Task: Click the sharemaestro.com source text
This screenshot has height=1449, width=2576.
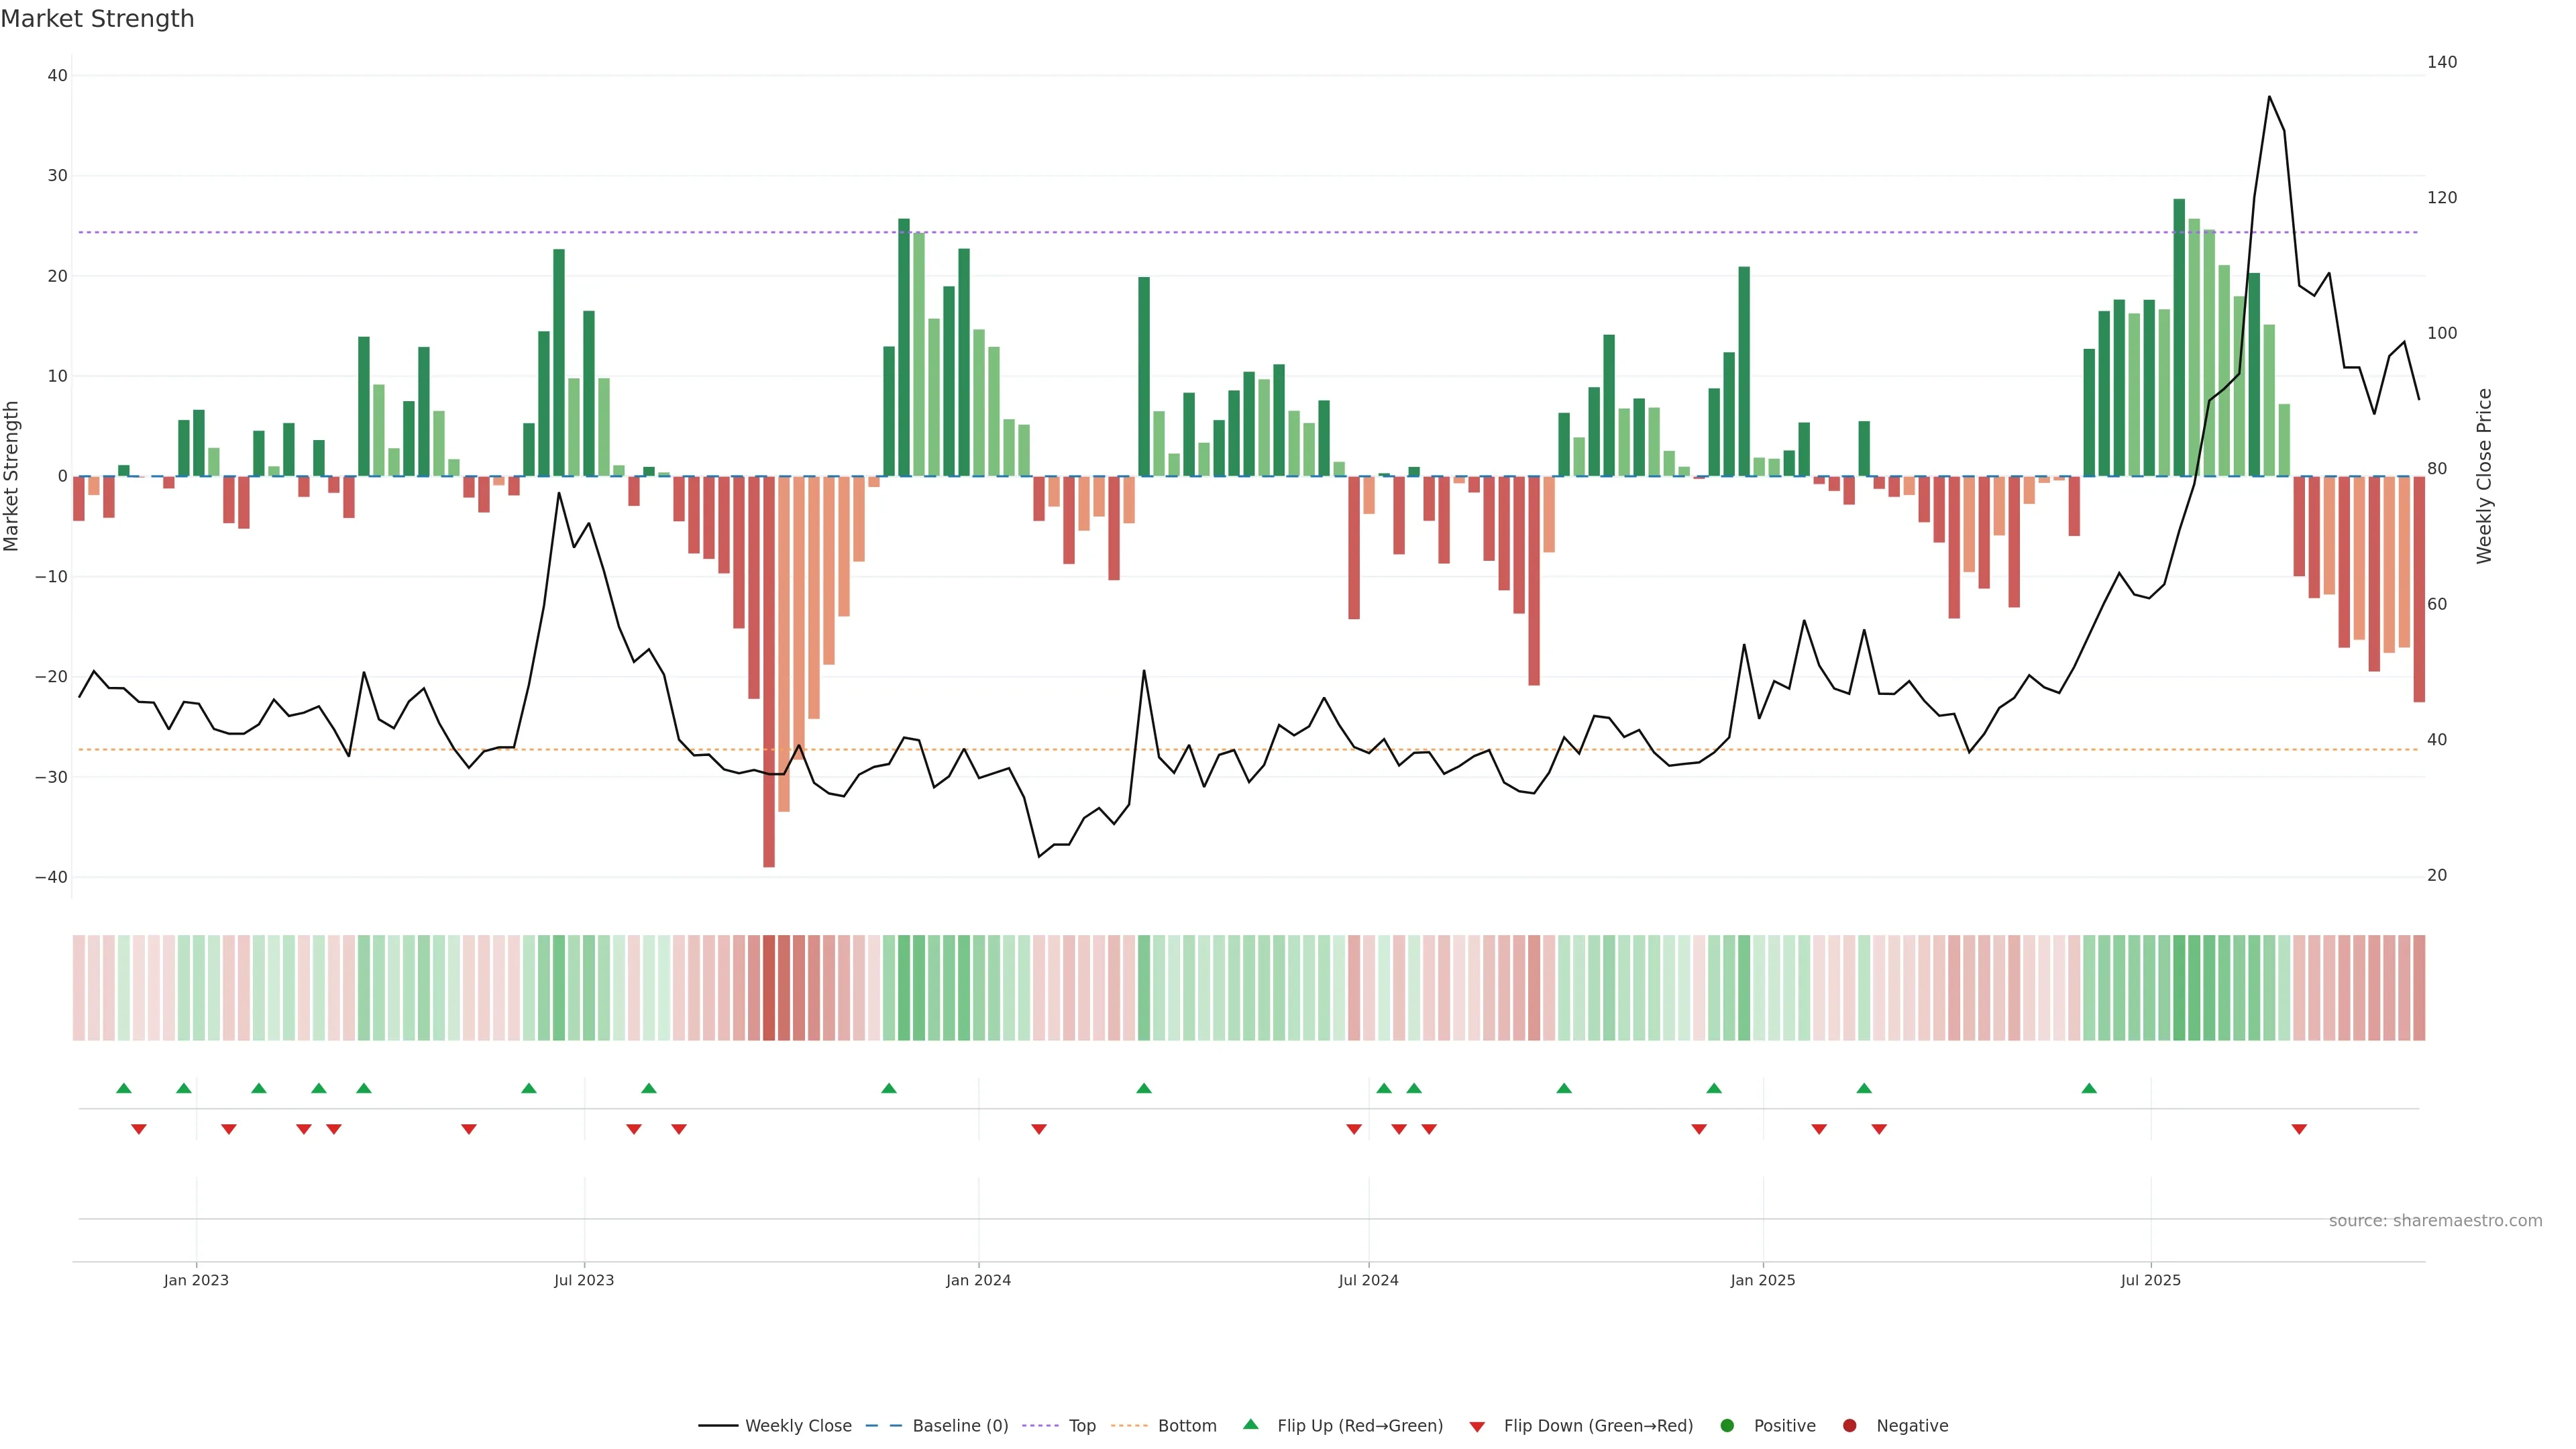Action: [2435, 1221]
